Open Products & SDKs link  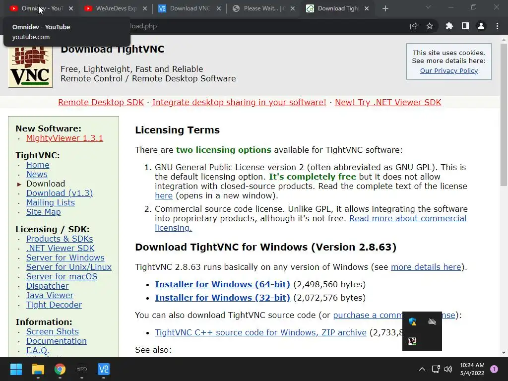[60, 239]
